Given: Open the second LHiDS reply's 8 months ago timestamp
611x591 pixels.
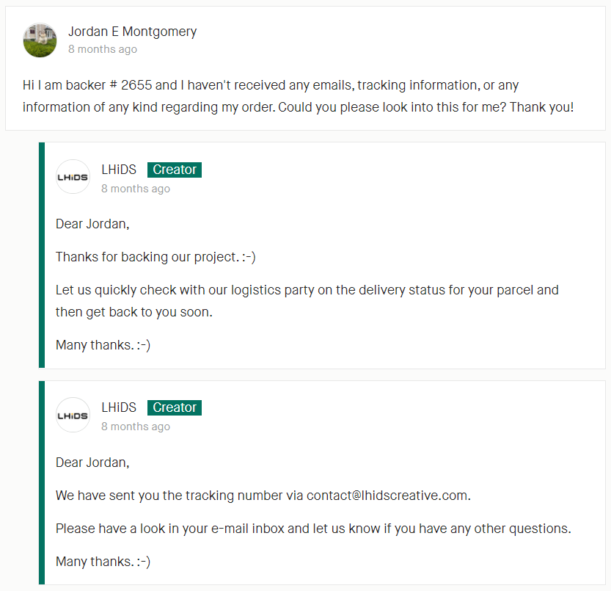Looking at the screenshot, I should click(x=136, y=427).
